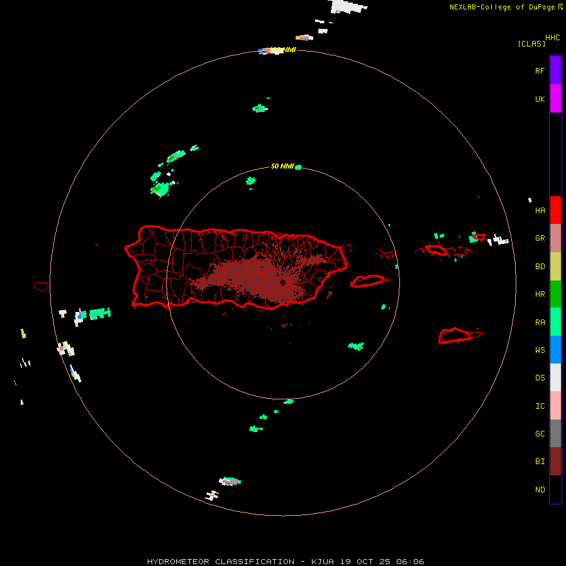This screenshot has width=566, height=566.
Task: Click the 100 NMI range ring label
Action: pyautogui.click(x=282, y=50)
